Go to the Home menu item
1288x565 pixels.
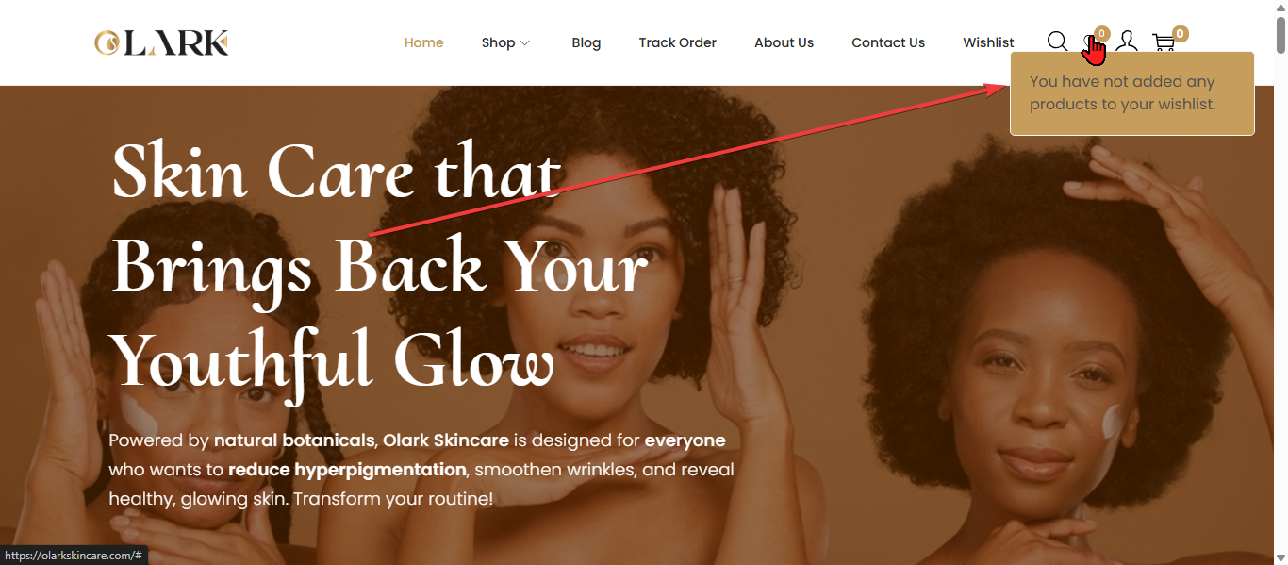(423, 42)
